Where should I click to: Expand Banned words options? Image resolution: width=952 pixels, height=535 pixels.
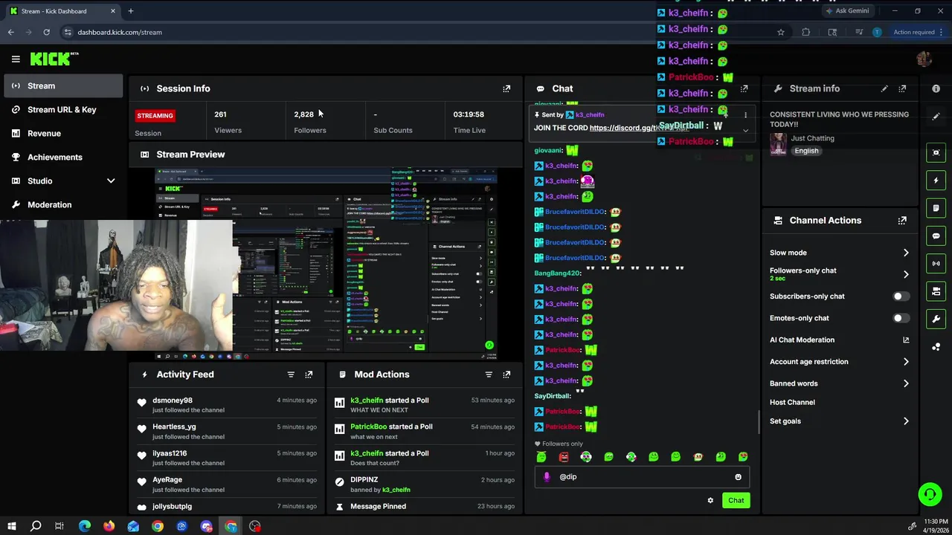(906, 383)
